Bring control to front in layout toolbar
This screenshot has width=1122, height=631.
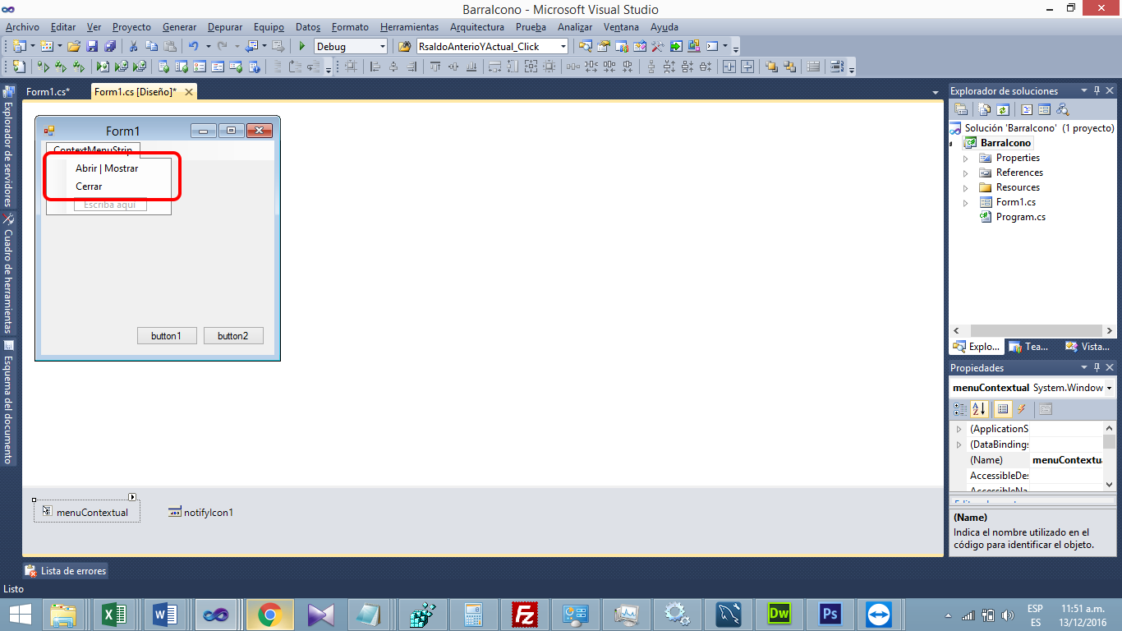tap(771, 67)
